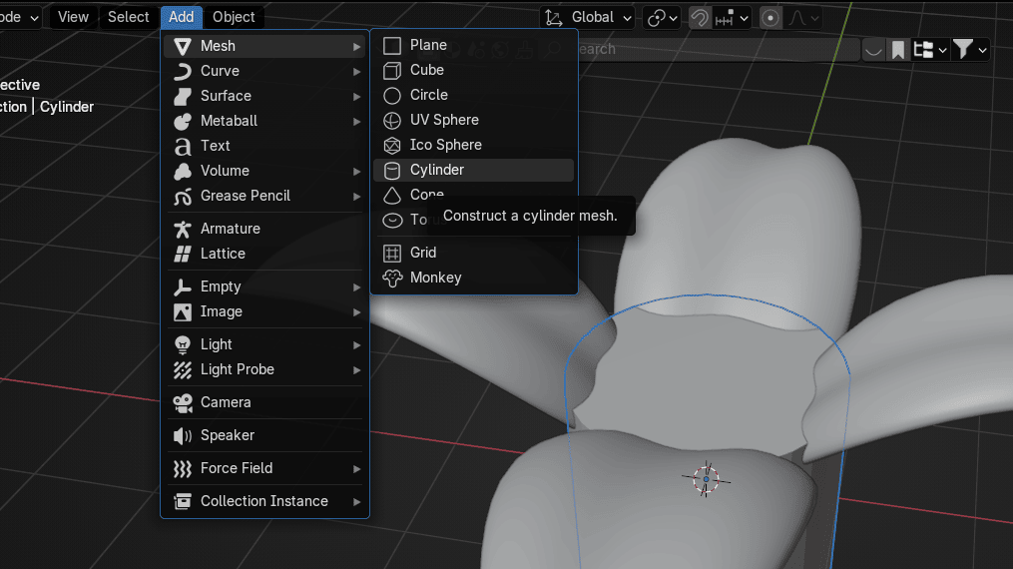
Task: Open the pivot point dropdown
Action: 662,18
